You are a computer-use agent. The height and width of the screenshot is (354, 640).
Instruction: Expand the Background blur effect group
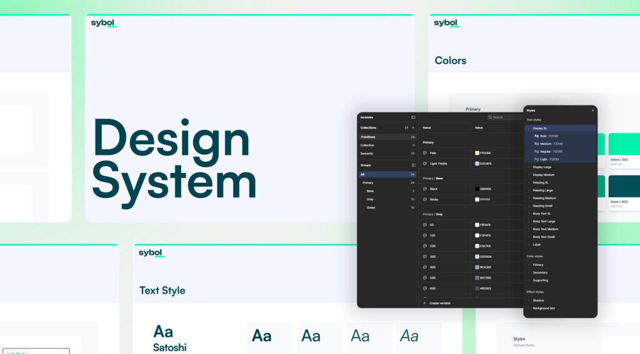(529, 308)
